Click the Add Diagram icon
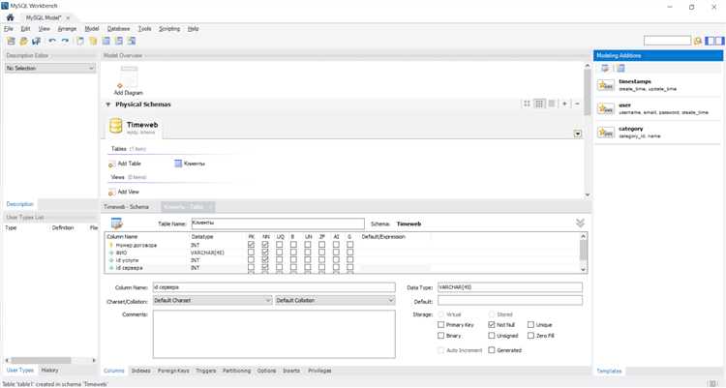The width and height of the screenshot is (726, 388). [129, 76]
